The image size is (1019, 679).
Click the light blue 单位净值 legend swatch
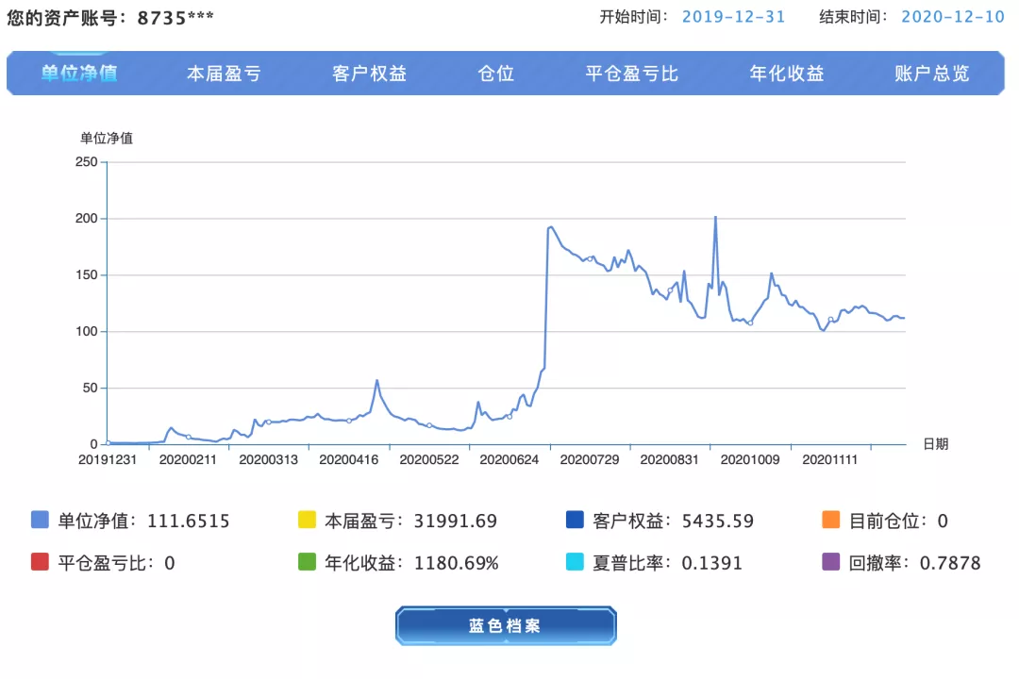[x=40, y=520]
